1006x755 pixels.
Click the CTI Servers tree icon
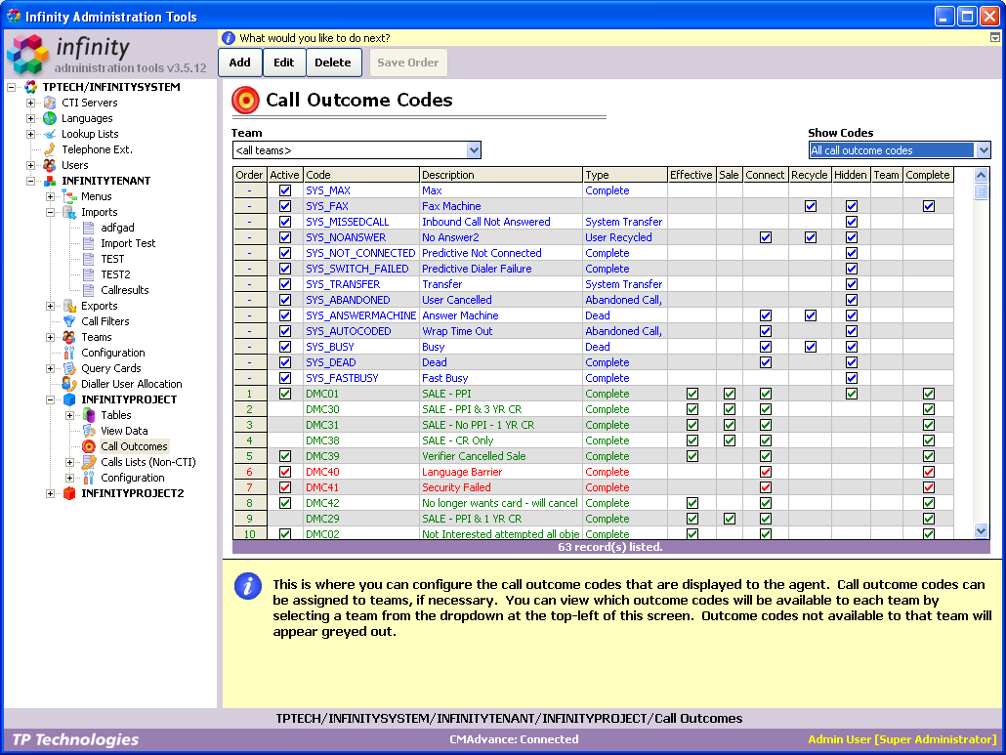tap(50, 103)
